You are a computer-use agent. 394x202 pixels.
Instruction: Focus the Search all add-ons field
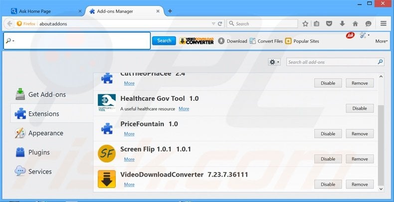pos(335,62)
